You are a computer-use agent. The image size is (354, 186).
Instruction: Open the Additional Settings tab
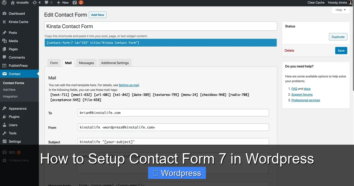coord(115,63)
